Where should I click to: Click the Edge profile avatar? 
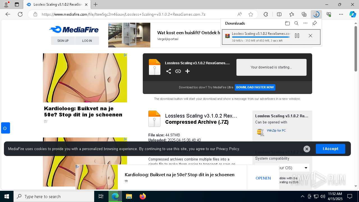coord(6,4)
